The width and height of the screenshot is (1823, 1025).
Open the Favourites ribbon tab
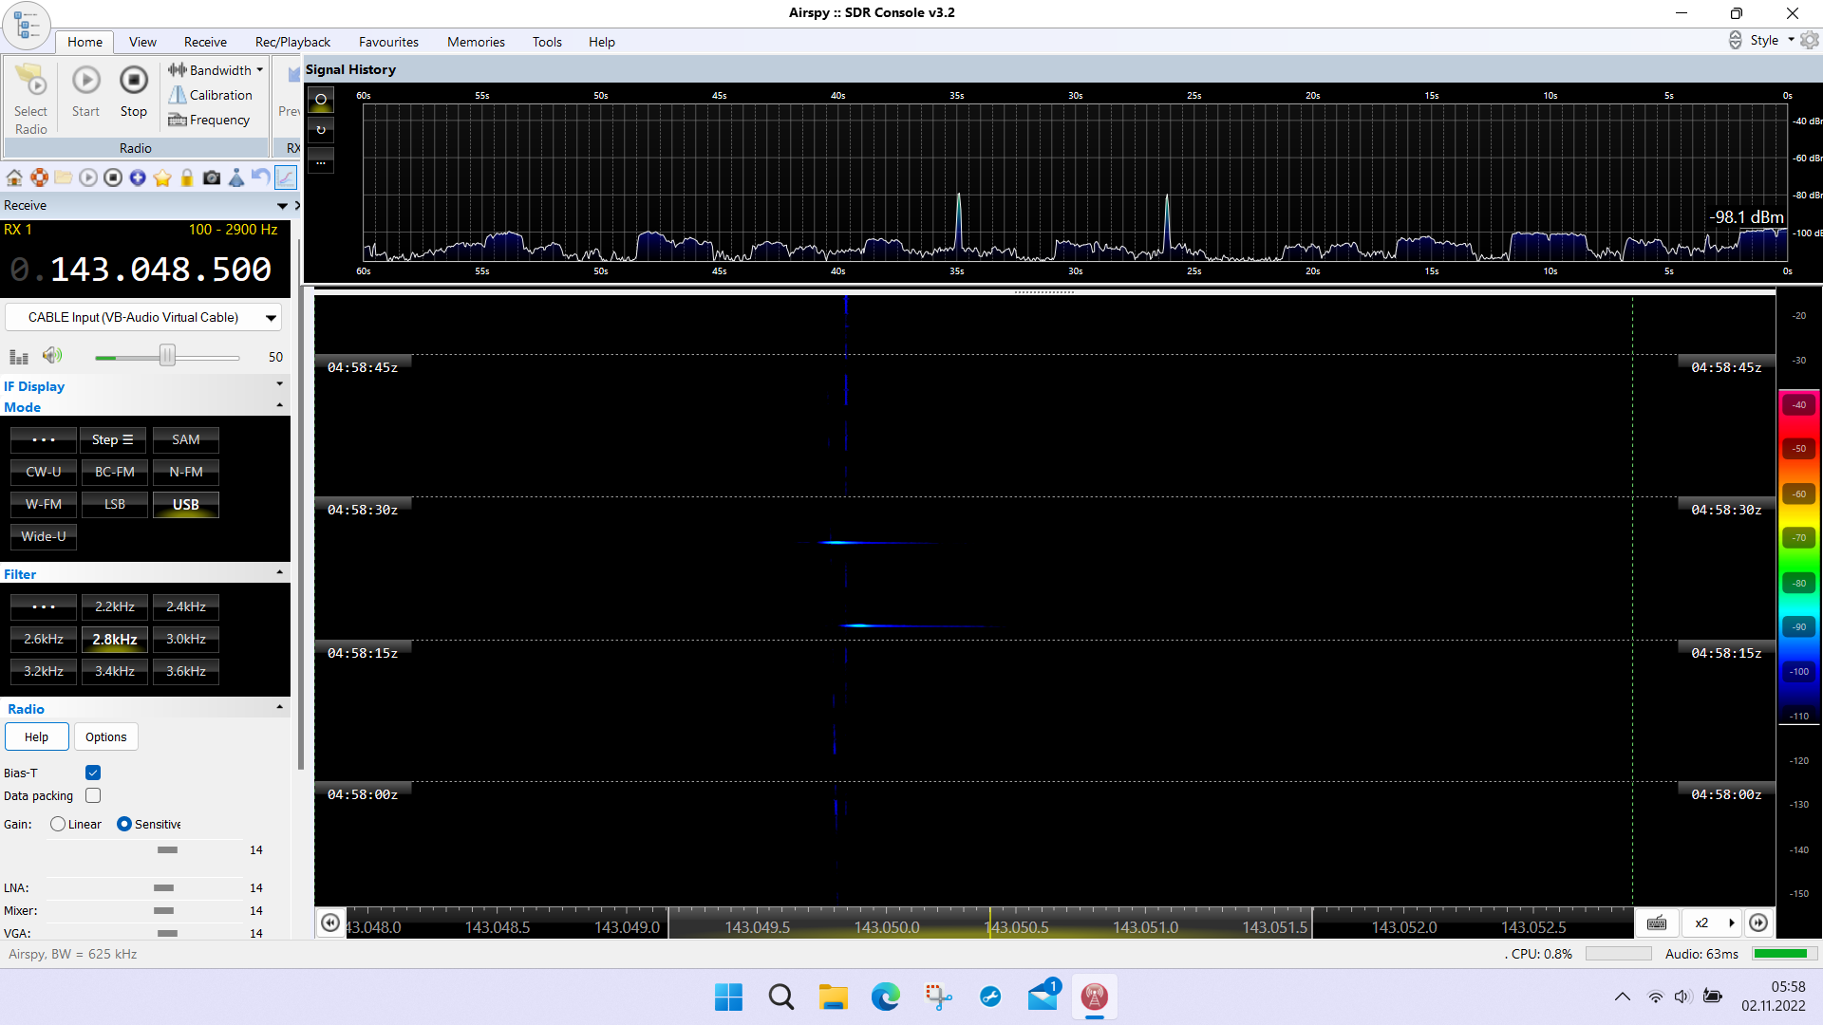[x=388, y=42]
